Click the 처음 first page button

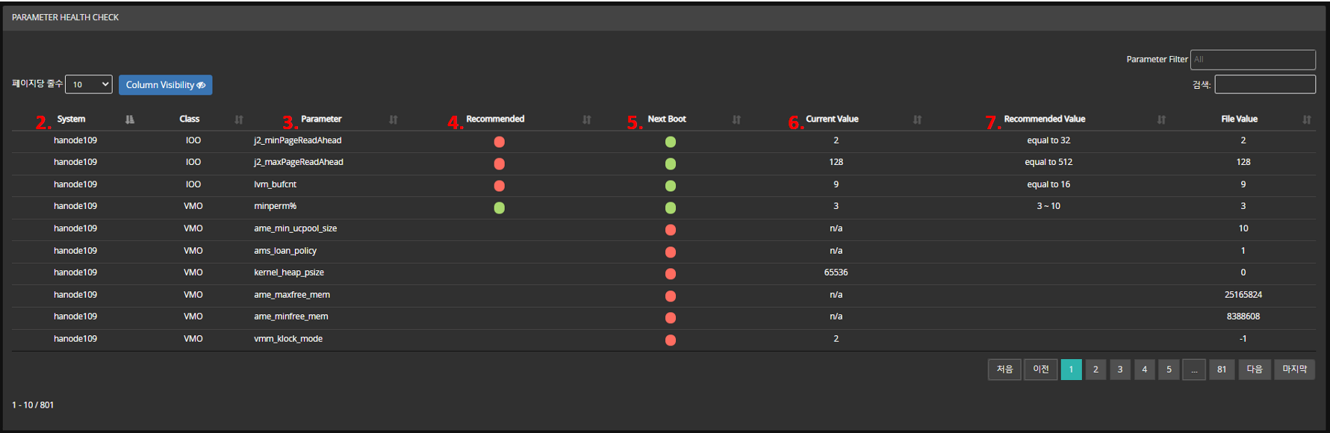coord(1004,370)
